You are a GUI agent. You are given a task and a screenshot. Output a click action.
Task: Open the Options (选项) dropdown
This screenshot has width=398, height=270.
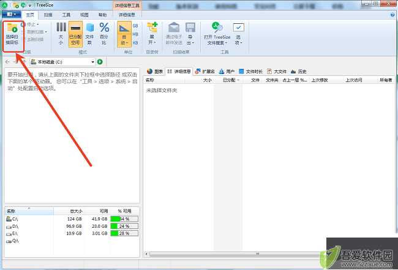(238, 34)
